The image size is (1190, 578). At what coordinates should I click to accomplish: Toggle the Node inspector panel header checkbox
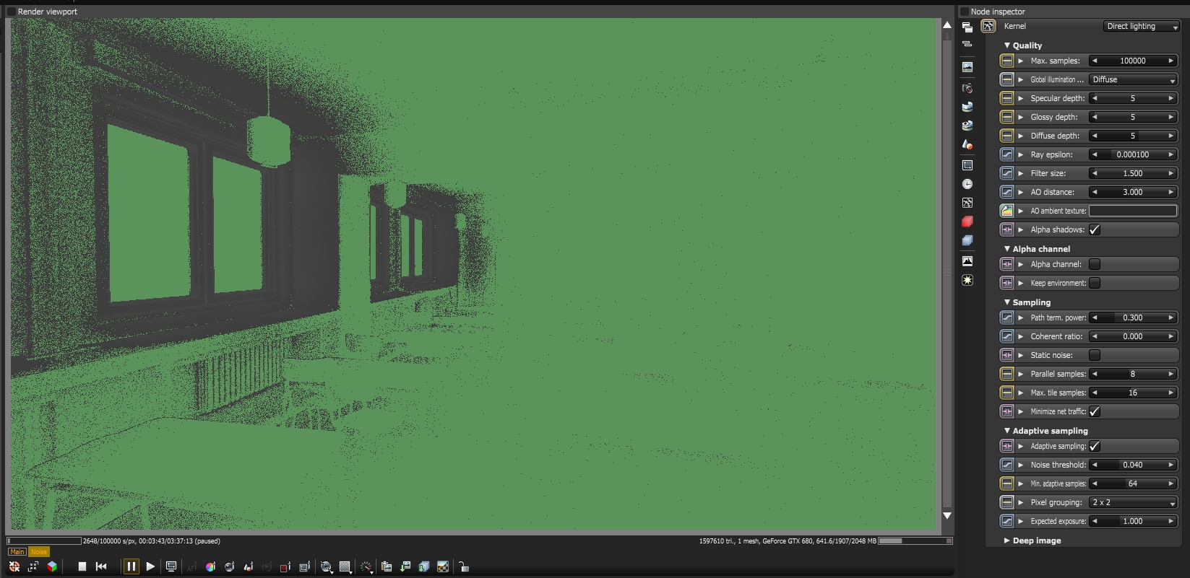964,12
